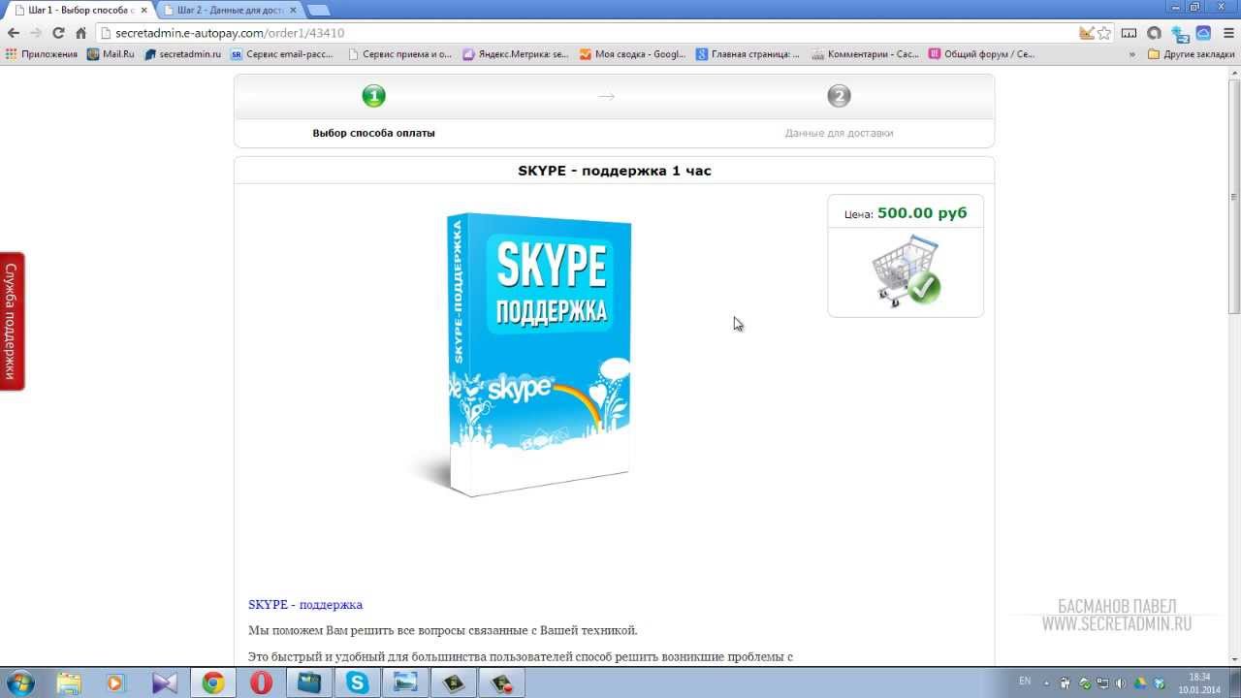Open the Яндекс.Метрика bookmark
Screen dimensions: 1241x698
coord(516,54)
